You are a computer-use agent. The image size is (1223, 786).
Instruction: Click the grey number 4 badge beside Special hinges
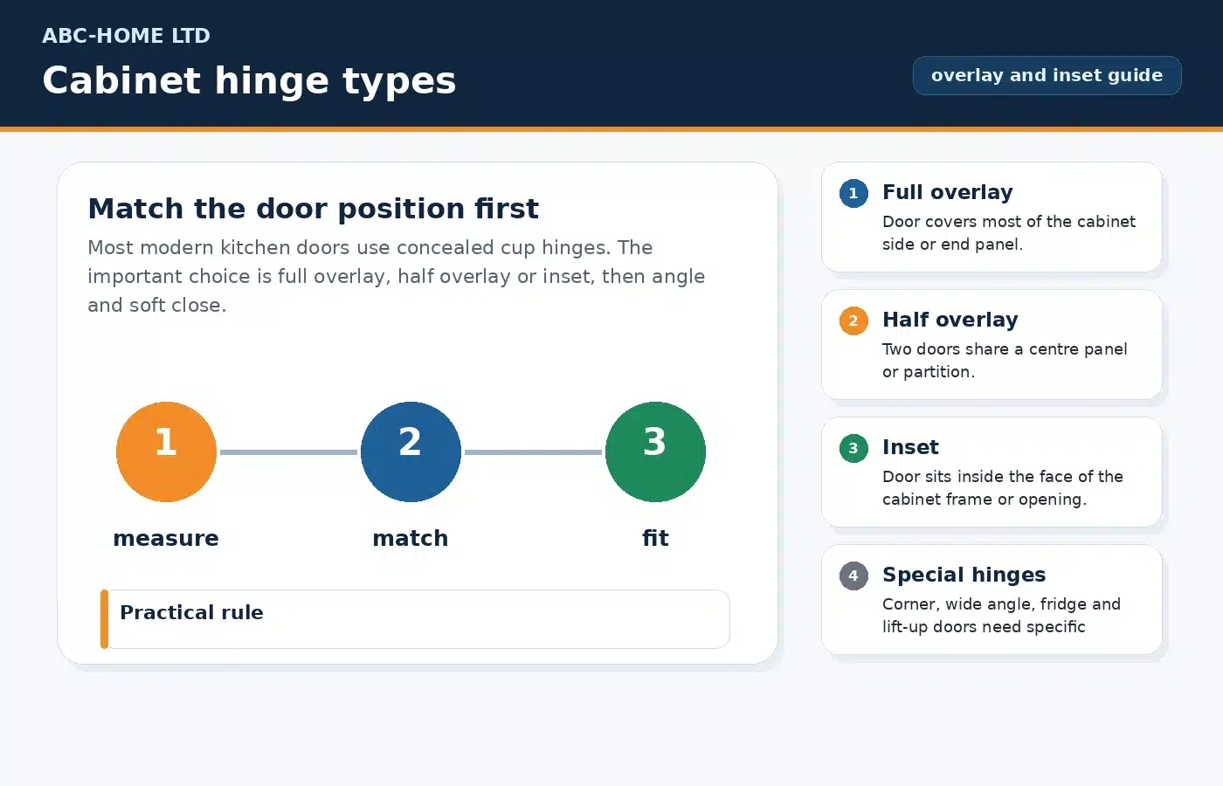(x=853, y=576)
